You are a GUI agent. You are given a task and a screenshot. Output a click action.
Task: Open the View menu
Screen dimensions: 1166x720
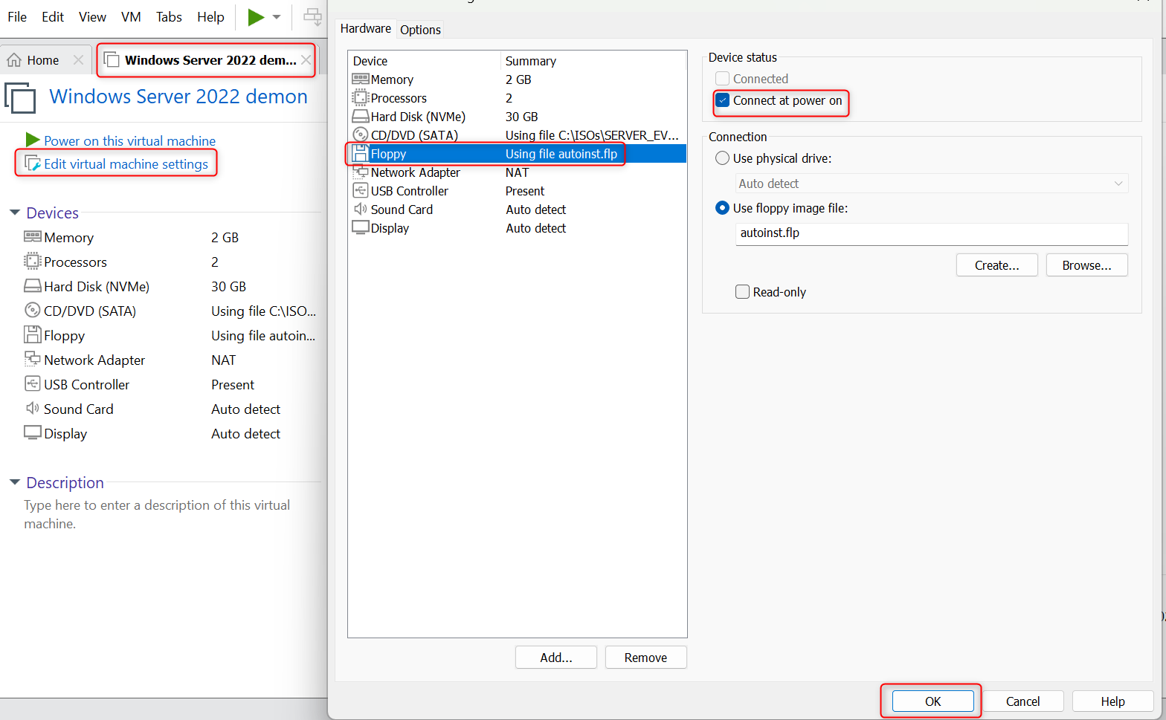[x=92, y=16]
